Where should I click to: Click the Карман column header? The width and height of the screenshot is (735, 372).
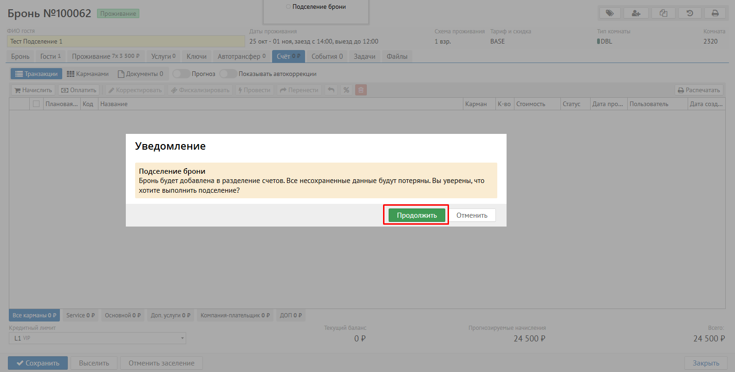point(479,104)
